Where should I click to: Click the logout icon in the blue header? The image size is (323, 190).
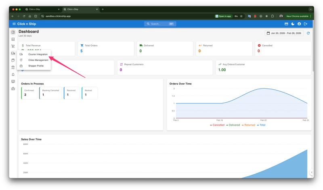point(306,24)
